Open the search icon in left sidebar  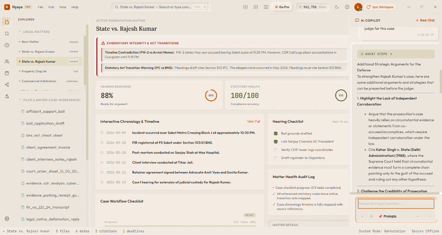point(7,34)
